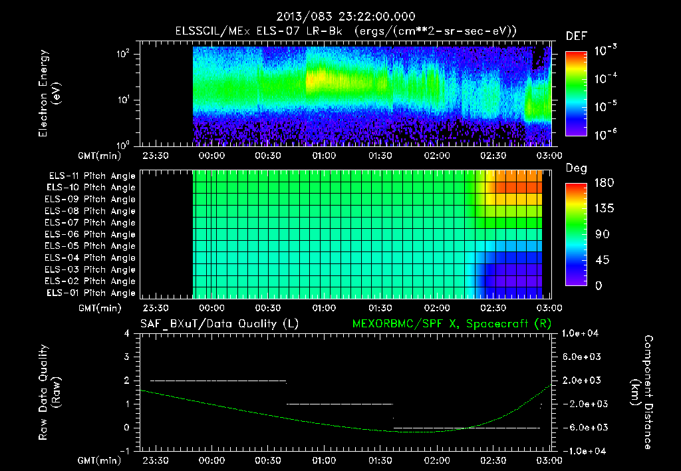Click the 'Component Distance (km)' axis label

point(642,392)
